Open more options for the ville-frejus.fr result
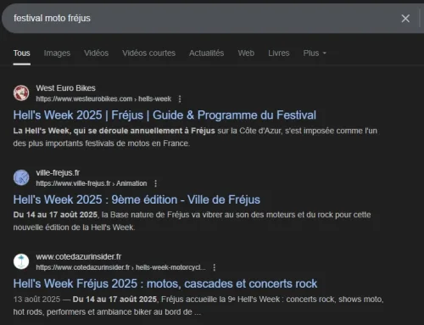424x325 pixels. pos(155,183)
